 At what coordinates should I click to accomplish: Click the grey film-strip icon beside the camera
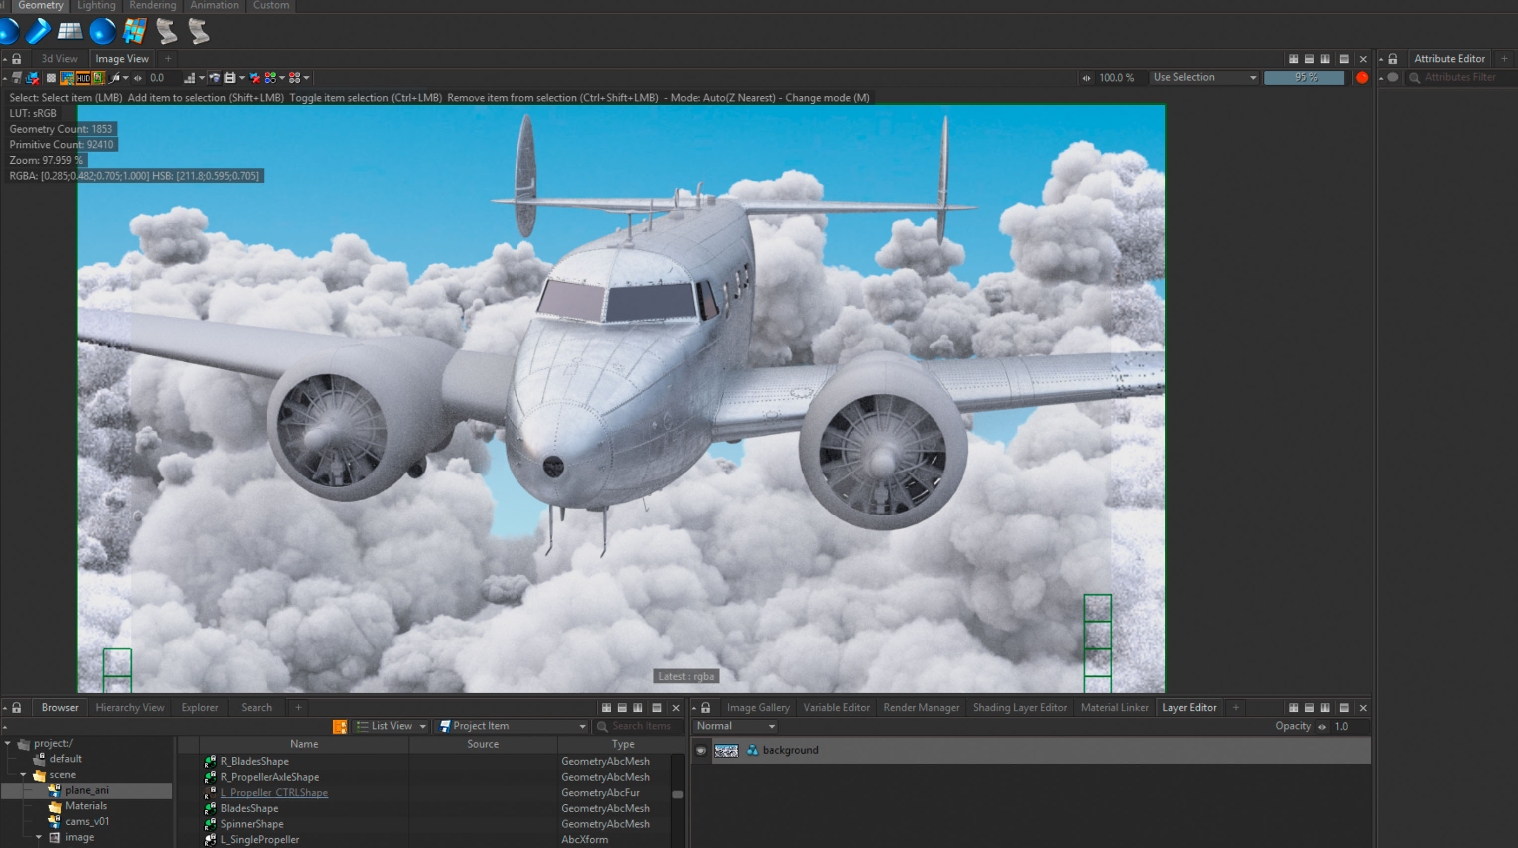tap(230, 78)
